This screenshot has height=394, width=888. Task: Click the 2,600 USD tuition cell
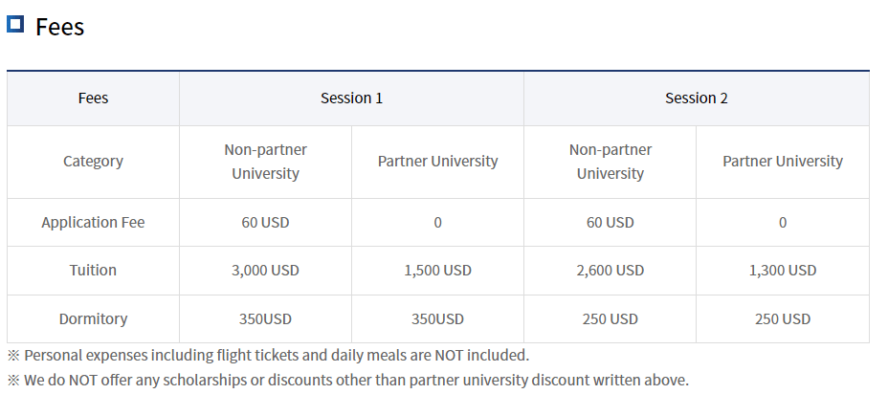point(610,270)
